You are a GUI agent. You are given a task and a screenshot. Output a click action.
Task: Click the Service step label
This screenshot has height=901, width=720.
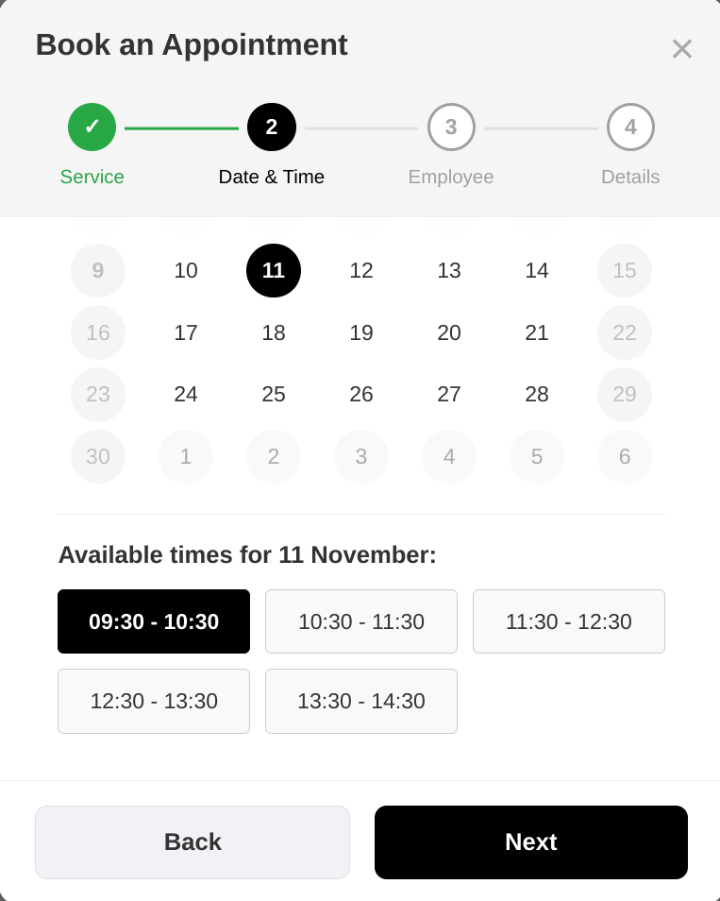(92, 177)
